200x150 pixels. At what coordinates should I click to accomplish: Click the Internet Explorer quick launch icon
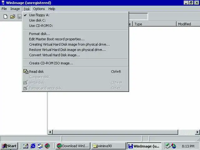pyautogui.click(x=33, y=146)
